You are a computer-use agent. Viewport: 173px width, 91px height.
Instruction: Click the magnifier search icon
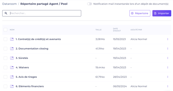pyautogui.click(x=6, y=13)
